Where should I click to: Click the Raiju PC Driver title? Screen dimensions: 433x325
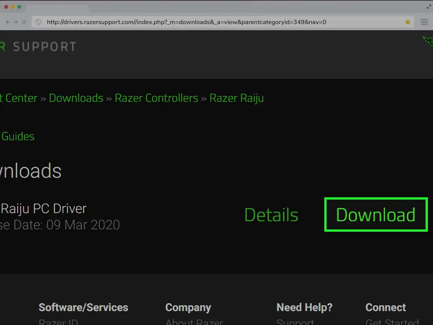(x=44, y=209)
